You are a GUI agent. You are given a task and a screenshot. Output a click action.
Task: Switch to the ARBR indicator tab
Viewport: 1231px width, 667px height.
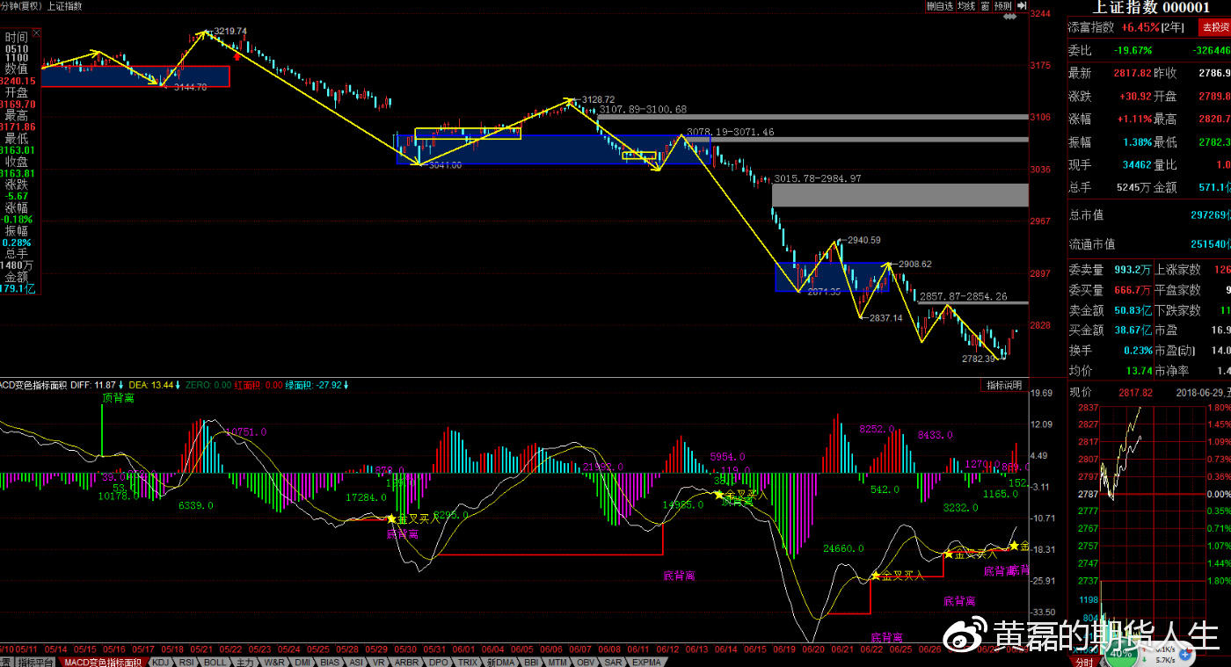pyautogui.click(x=407, y=662)
